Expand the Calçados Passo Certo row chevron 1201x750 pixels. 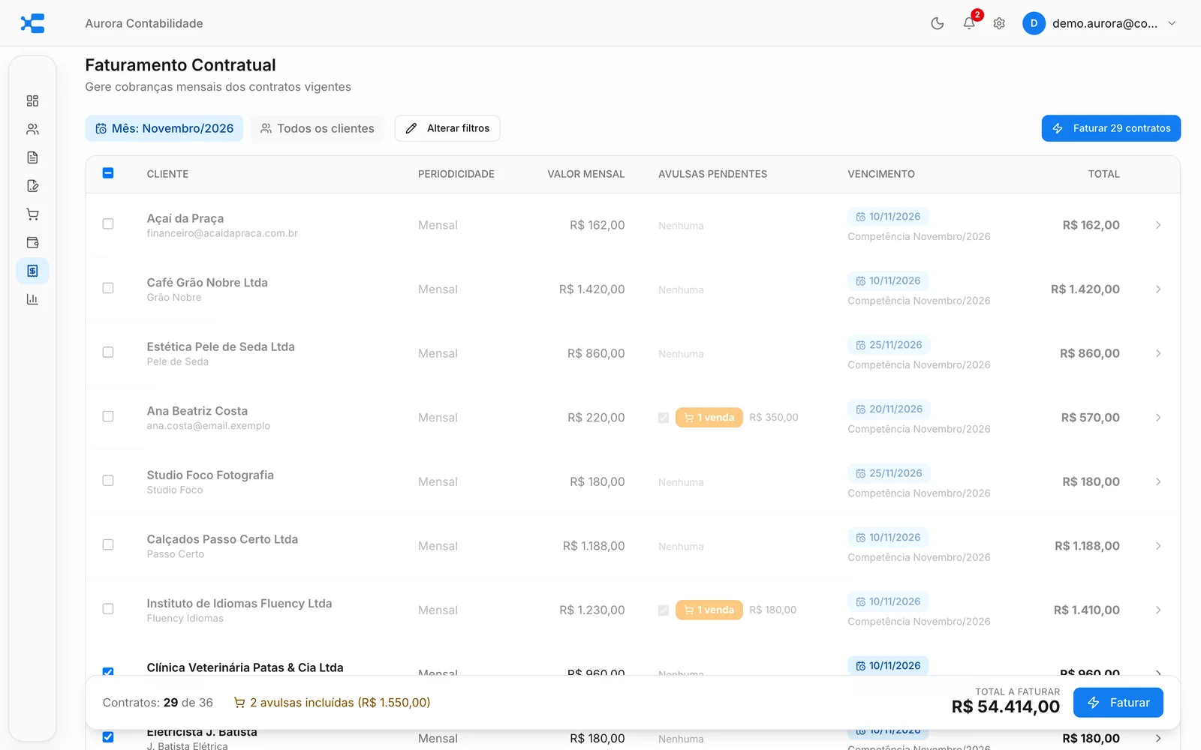coord(1158,546)
